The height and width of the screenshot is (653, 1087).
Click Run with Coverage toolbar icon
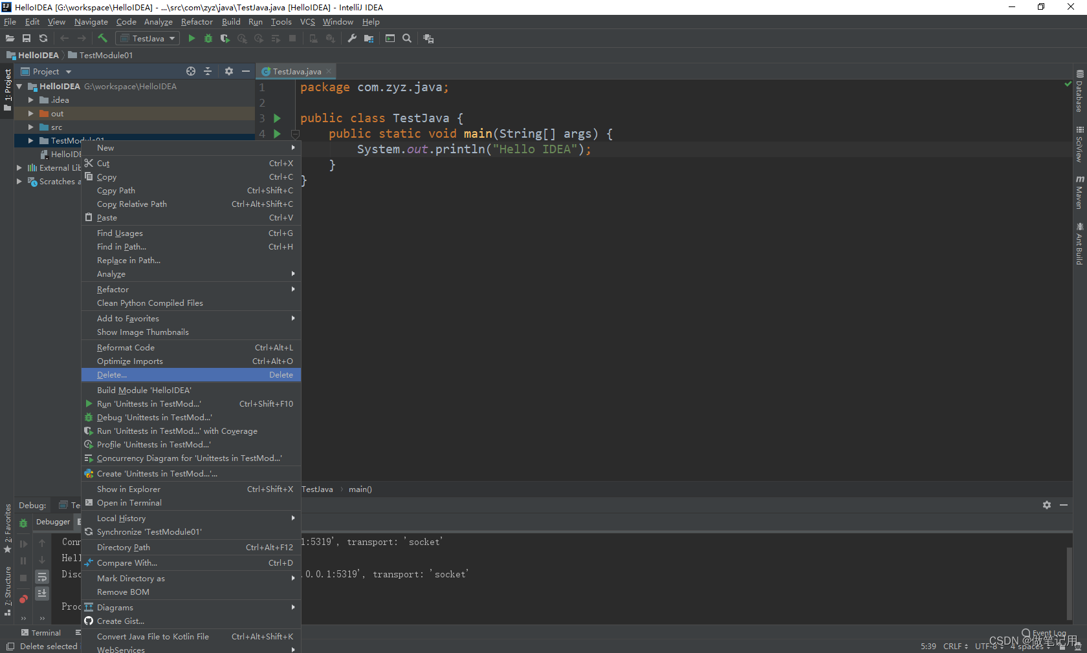point(225,39)
